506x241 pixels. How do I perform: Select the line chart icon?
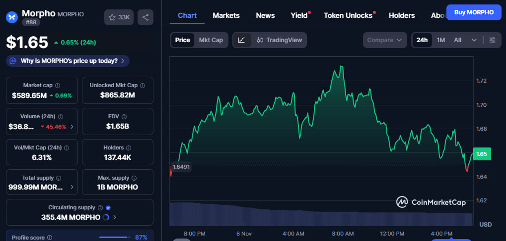241,40
